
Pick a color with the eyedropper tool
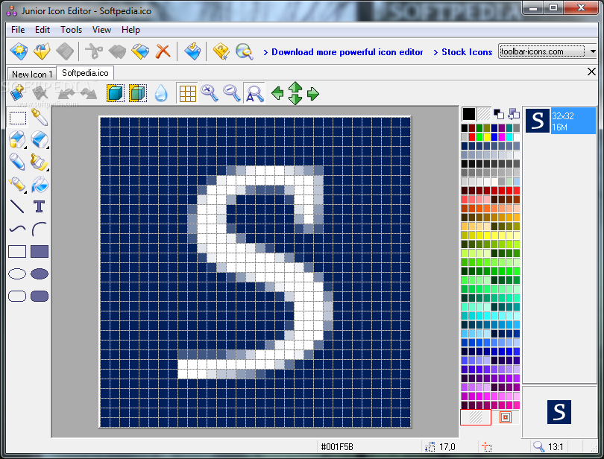(x=39, y=118)
